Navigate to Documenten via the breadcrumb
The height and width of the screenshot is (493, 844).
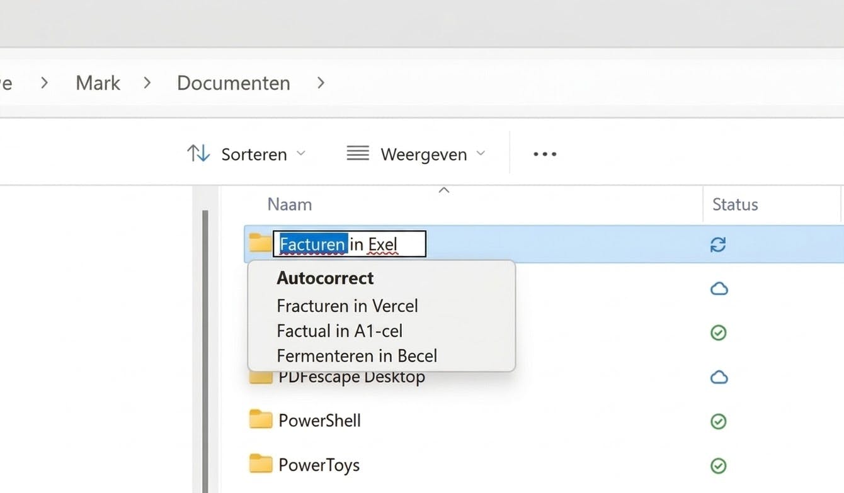click(x=233, y=82)
